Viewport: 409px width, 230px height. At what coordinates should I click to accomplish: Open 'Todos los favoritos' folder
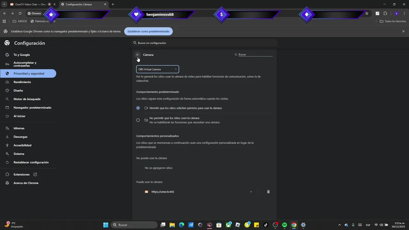point(393,21)
